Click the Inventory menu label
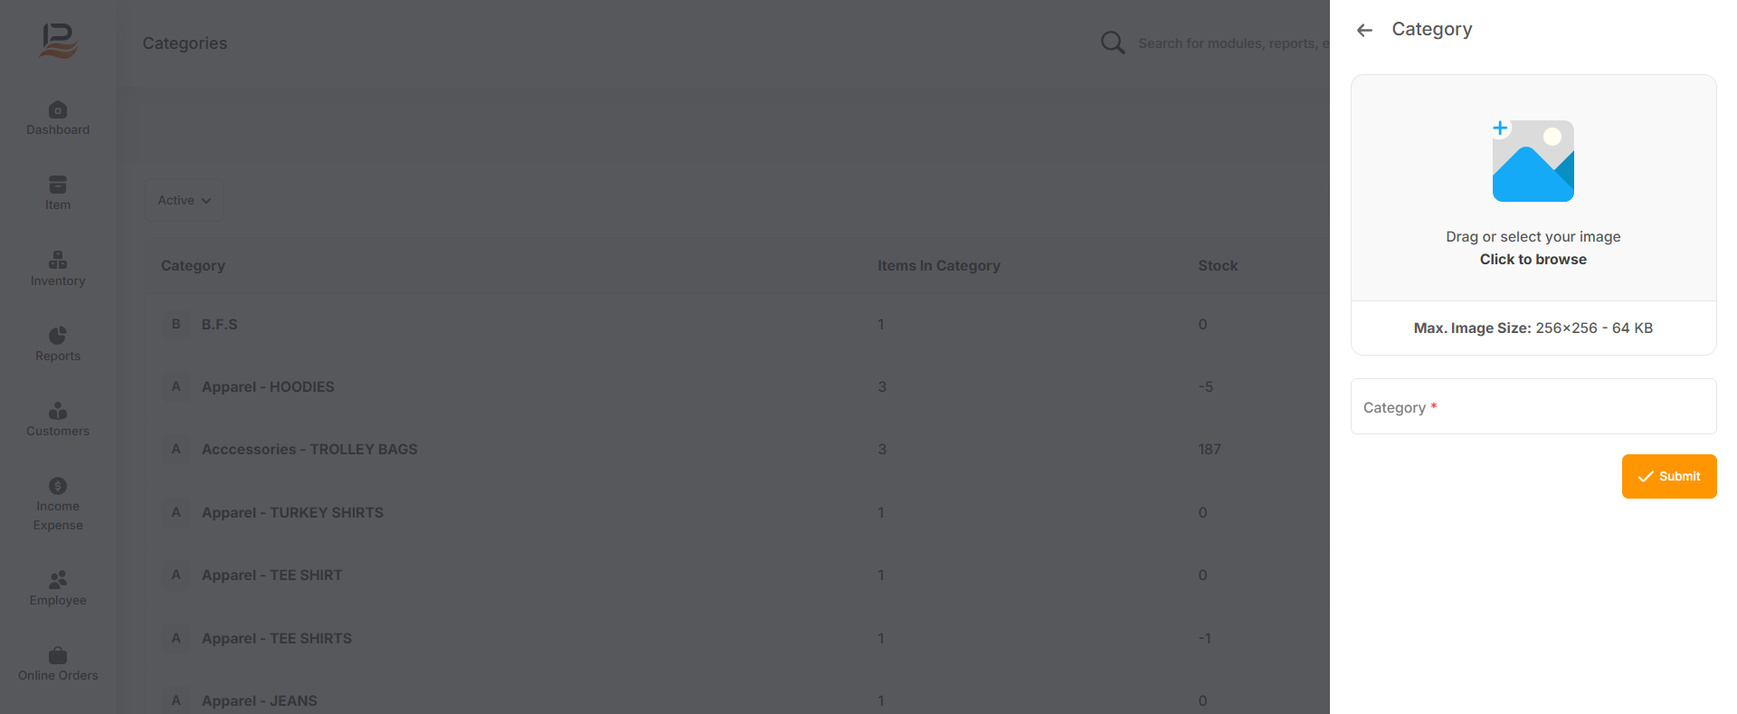Screen dimensions: 1737x714 58,281
